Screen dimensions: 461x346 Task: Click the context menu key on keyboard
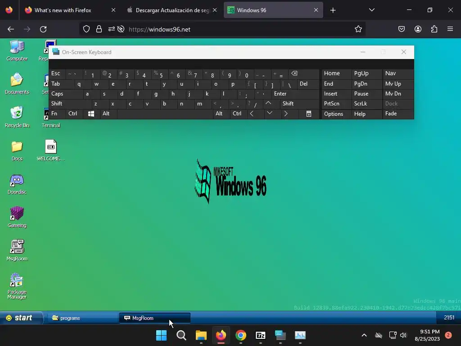(x=309, y=114)
